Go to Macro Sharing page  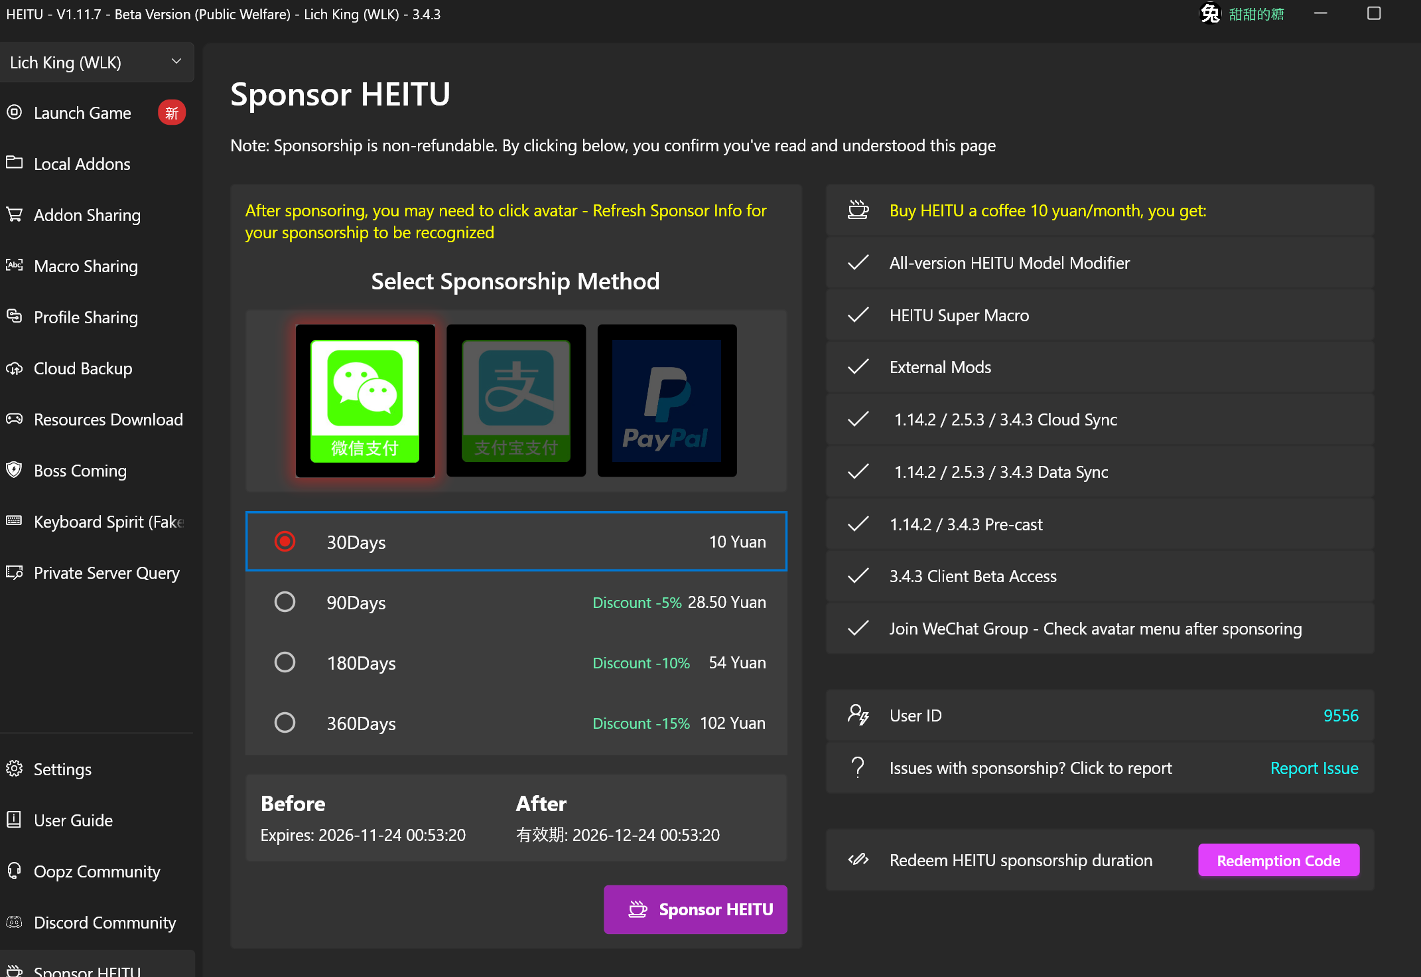pos(97,266)
